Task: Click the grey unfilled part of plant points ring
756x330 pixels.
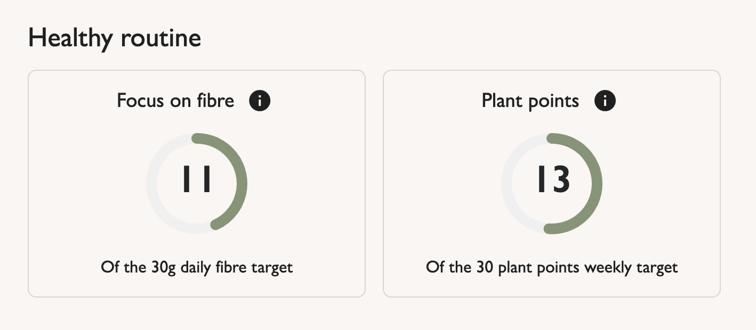Action: 507,184
